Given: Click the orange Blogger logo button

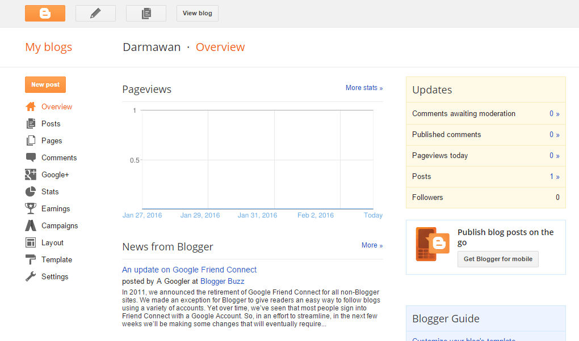Looking at the screenshot, I should (45, 13).
